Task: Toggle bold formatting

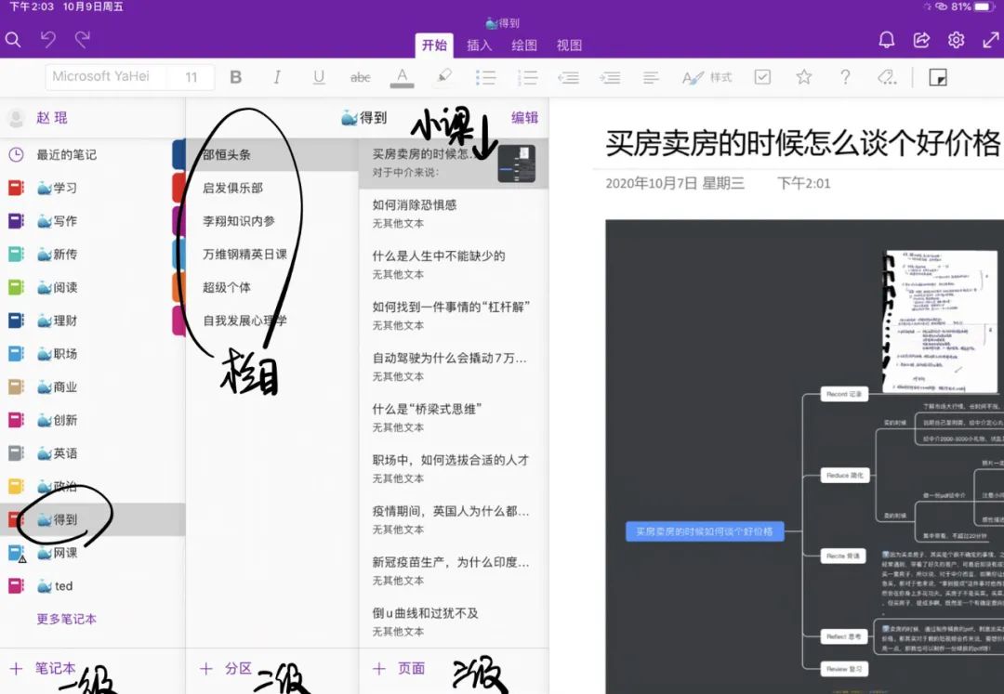Action: 235,77
